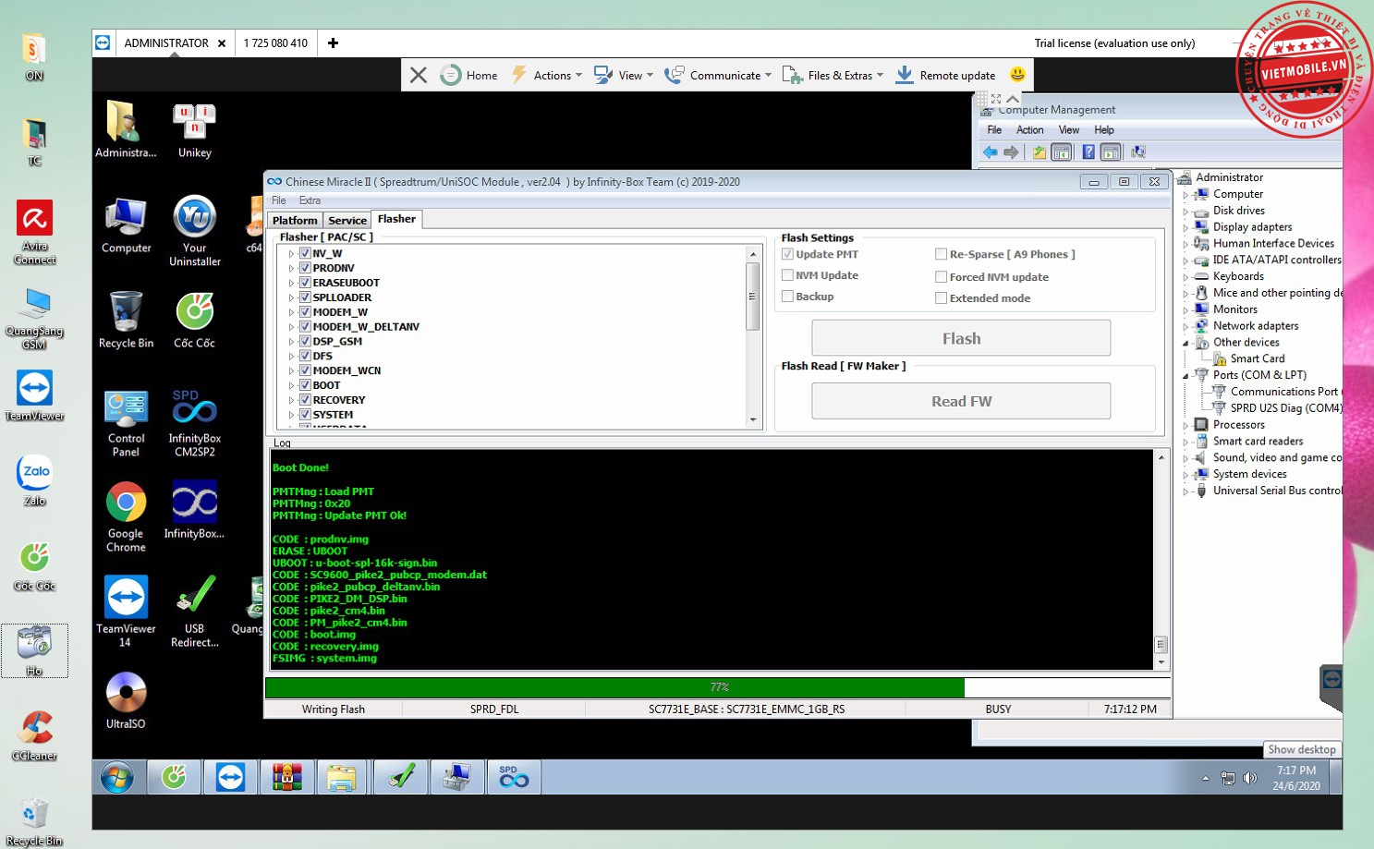Switch to the Service tab

click(x=347, y=220)
